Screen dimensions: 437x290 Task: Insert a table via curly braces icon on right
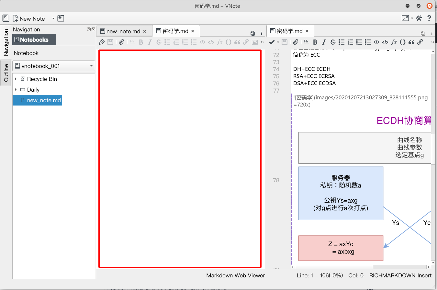[403, 42]
